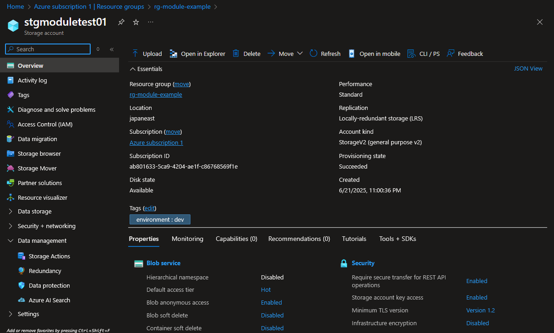
Task: Select Overview in the sidebar menu
Action: pyautogui.click(x=60, y=66)
